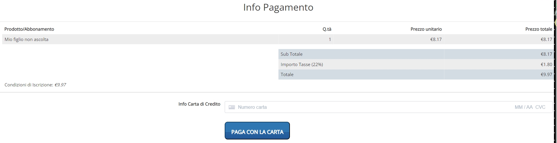Click the MM / AA expiry field
557x143 pixels.
pyautogui.click(x=524, y=107)
